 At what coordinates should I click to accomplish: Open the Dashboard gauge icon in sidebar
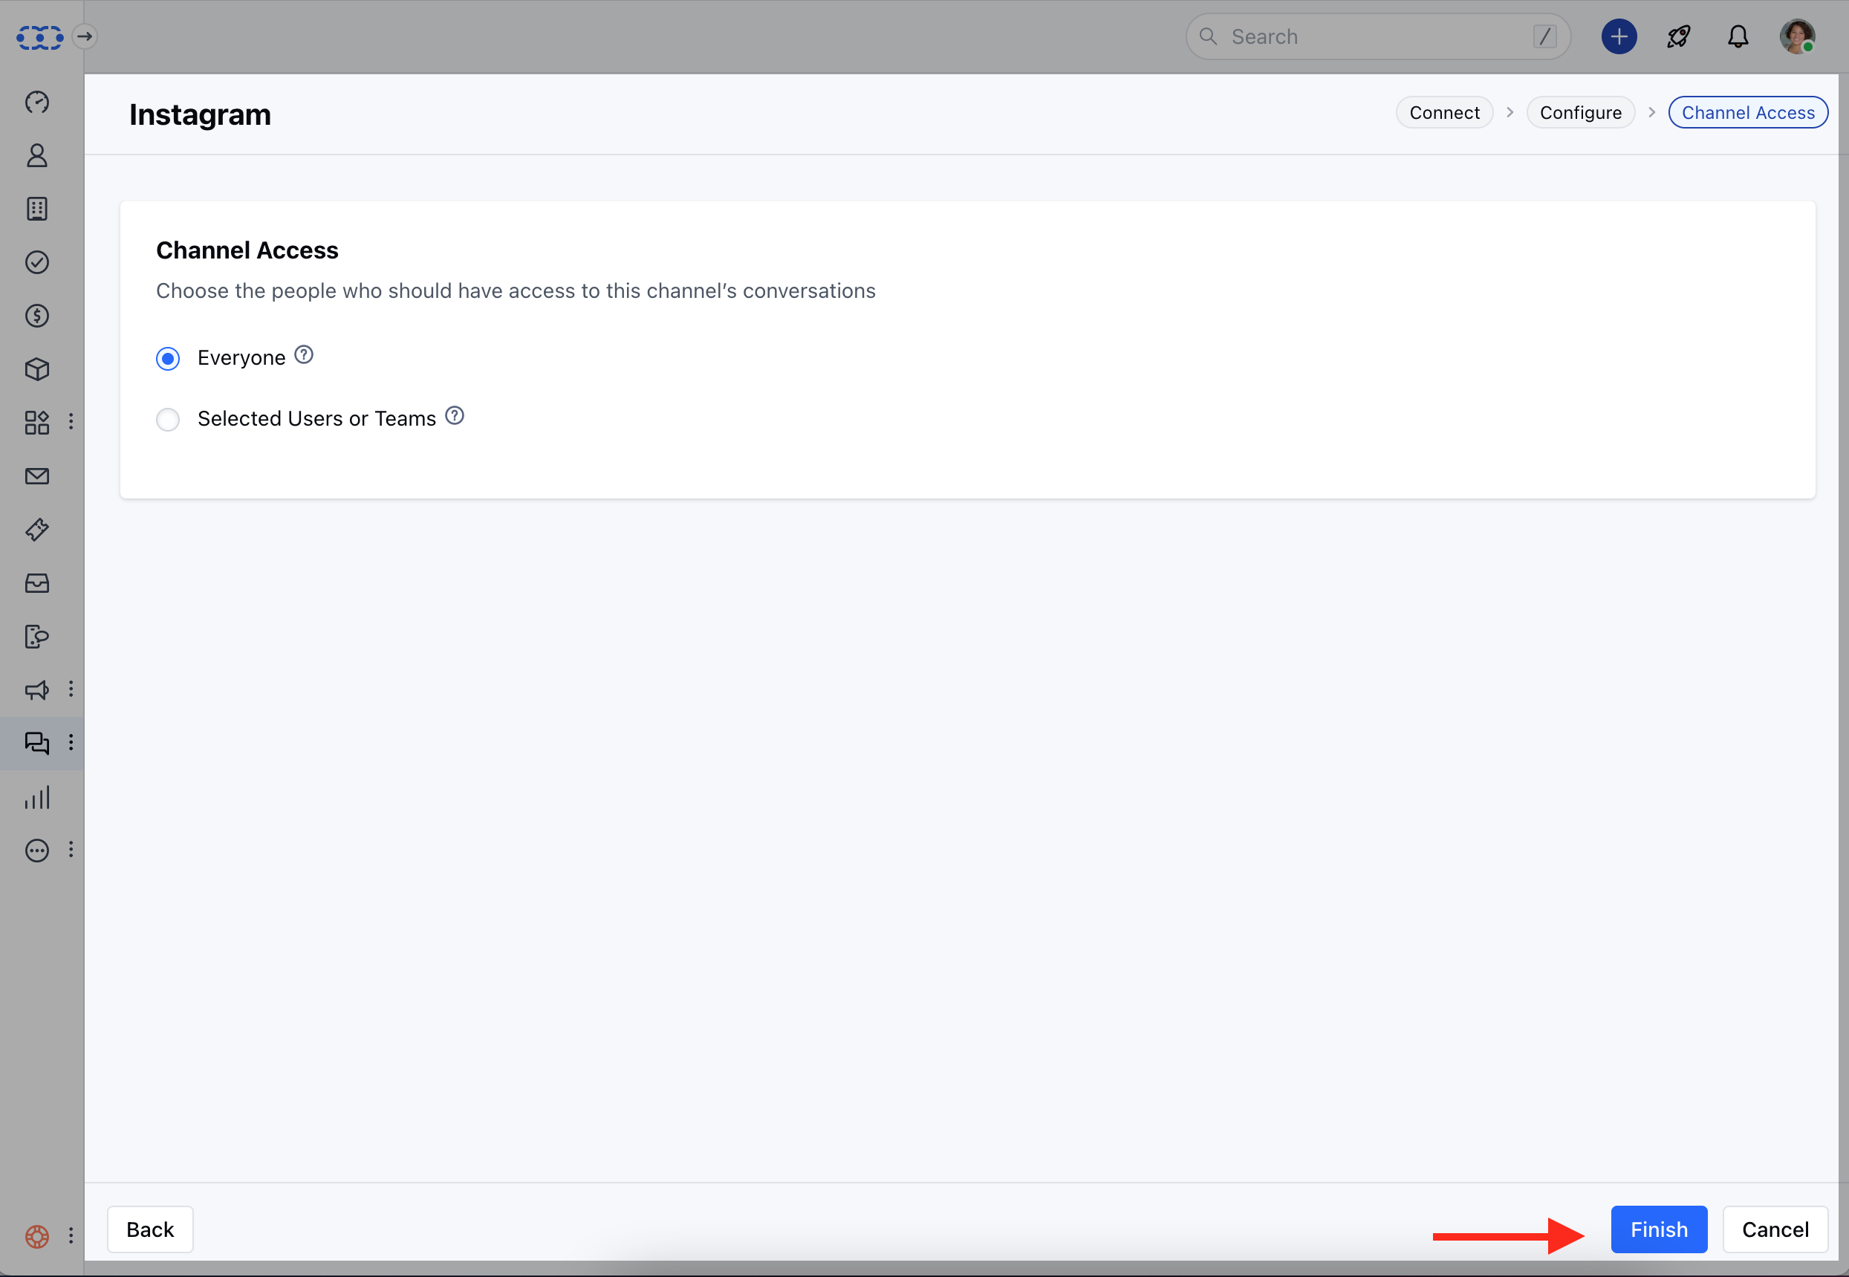pos(37,103)
